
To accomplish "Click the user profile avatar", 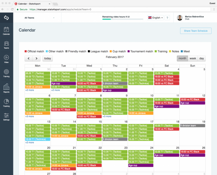I will point(180,18).
